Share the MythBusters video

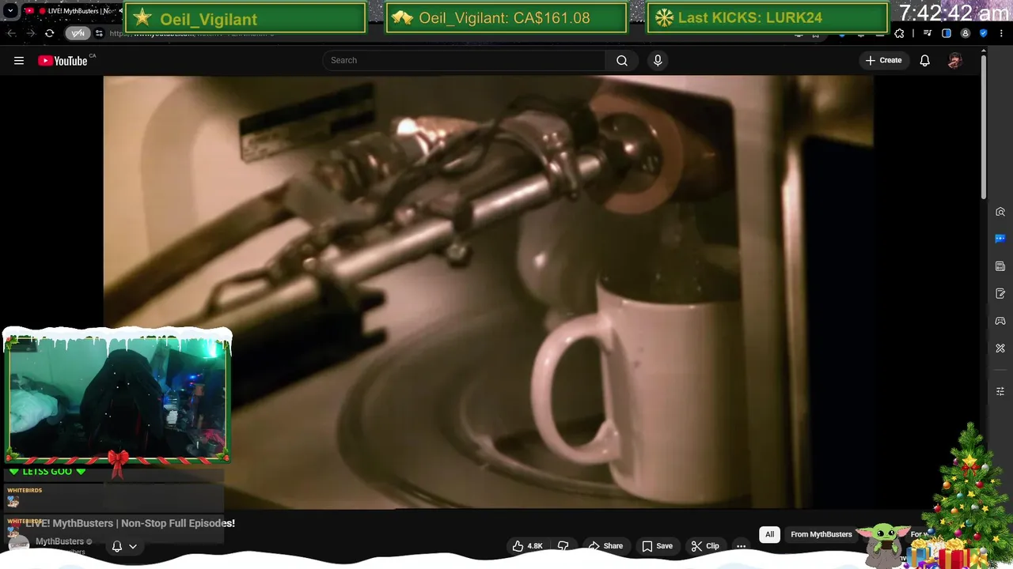click(x=605, y=546)
